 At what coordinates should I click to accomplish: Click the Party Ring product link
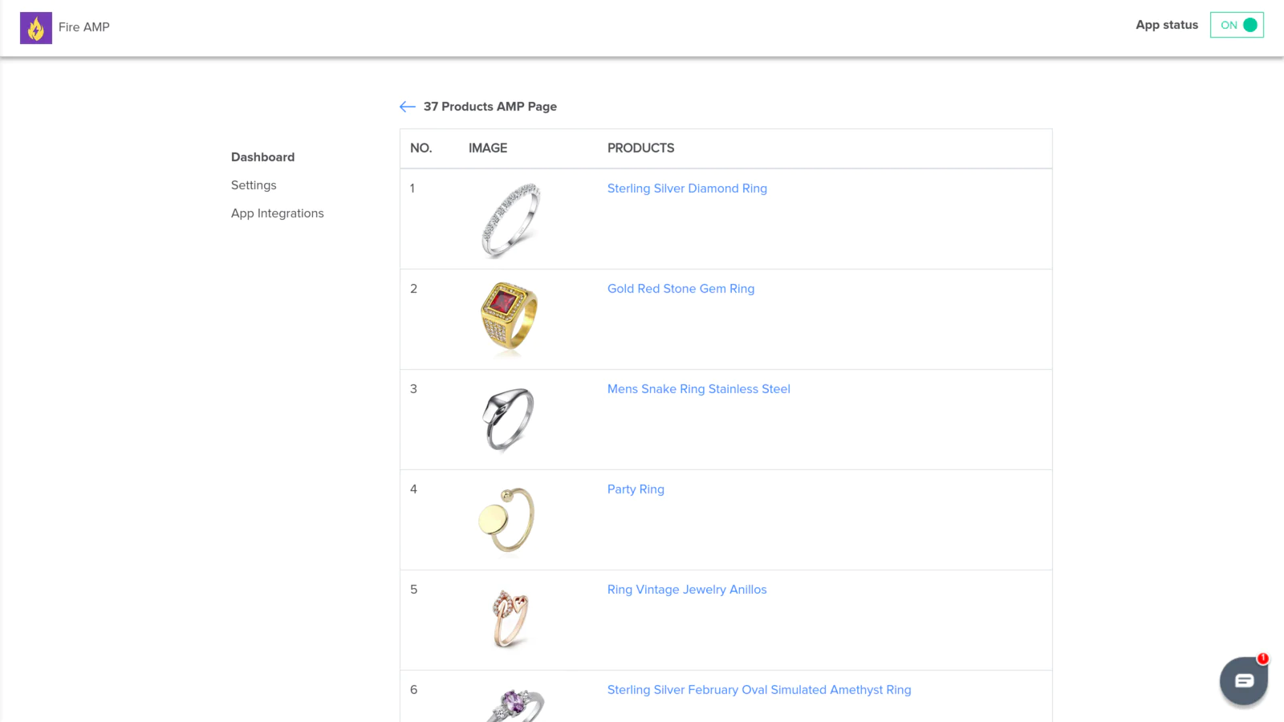click(636, 489)
